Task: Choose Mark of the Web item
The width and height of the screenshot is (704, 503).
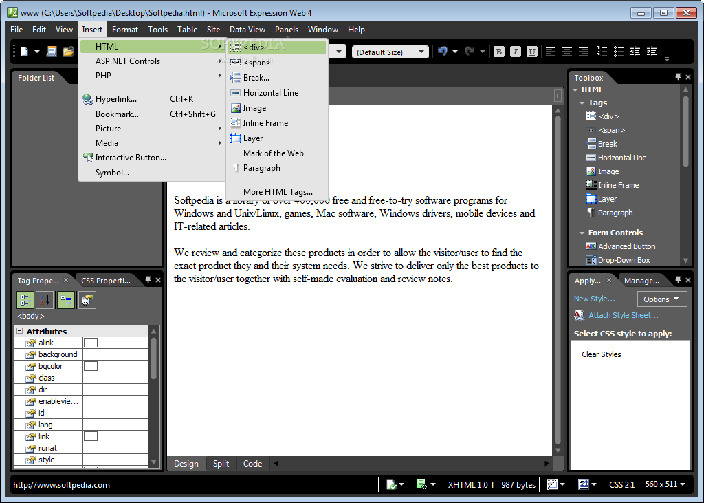Action: click(277, 153)
